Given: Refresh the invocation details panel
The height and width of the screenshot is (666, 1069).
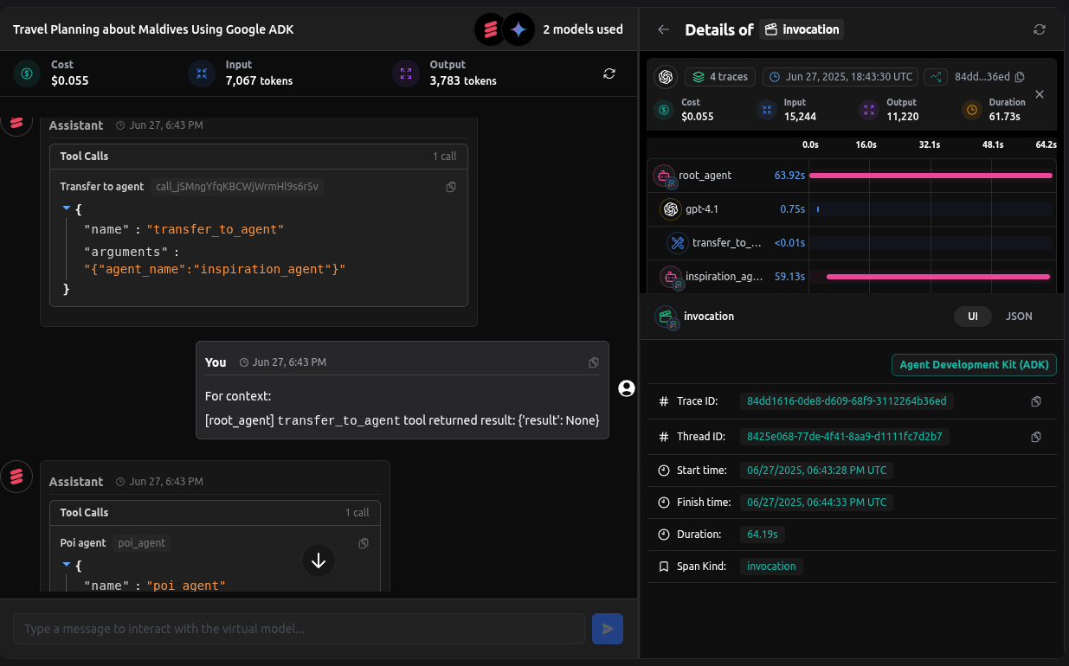Looking at the screenshot, I should coord(1040,29).
